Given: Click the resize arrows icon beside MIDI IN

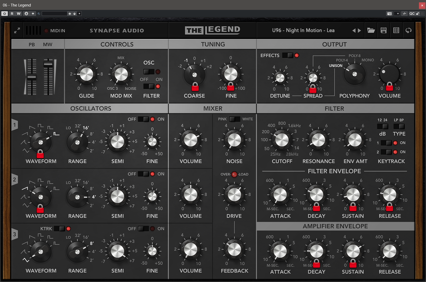Looking at the screenshot, I should tap(17, 31).
